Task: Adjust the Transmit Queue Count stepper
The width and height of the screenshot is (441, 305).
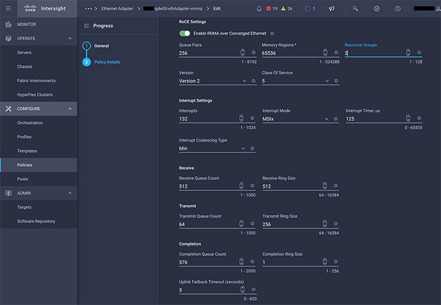Action: click(242, 224)
